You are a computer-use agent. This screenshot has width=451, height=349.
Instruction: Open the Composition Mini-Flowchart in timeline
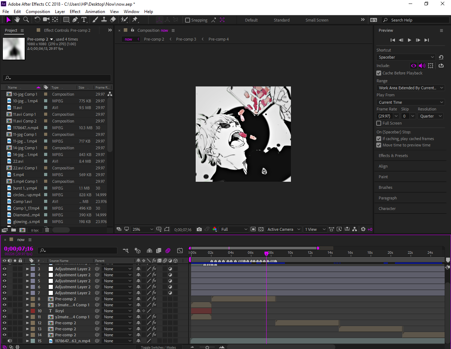[126, 251]
